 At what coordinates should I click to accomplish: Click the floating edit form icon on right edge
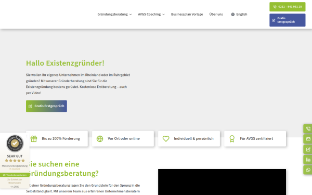[x=308, y=149]
